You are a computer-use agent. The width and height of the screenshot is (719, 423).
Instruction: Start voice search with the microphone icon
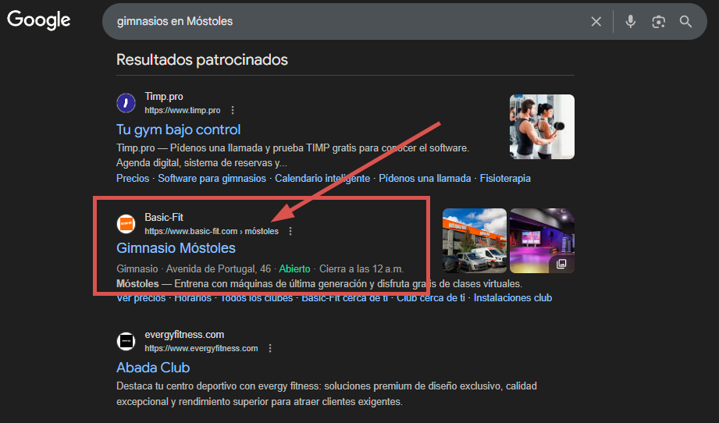[631, 22]
